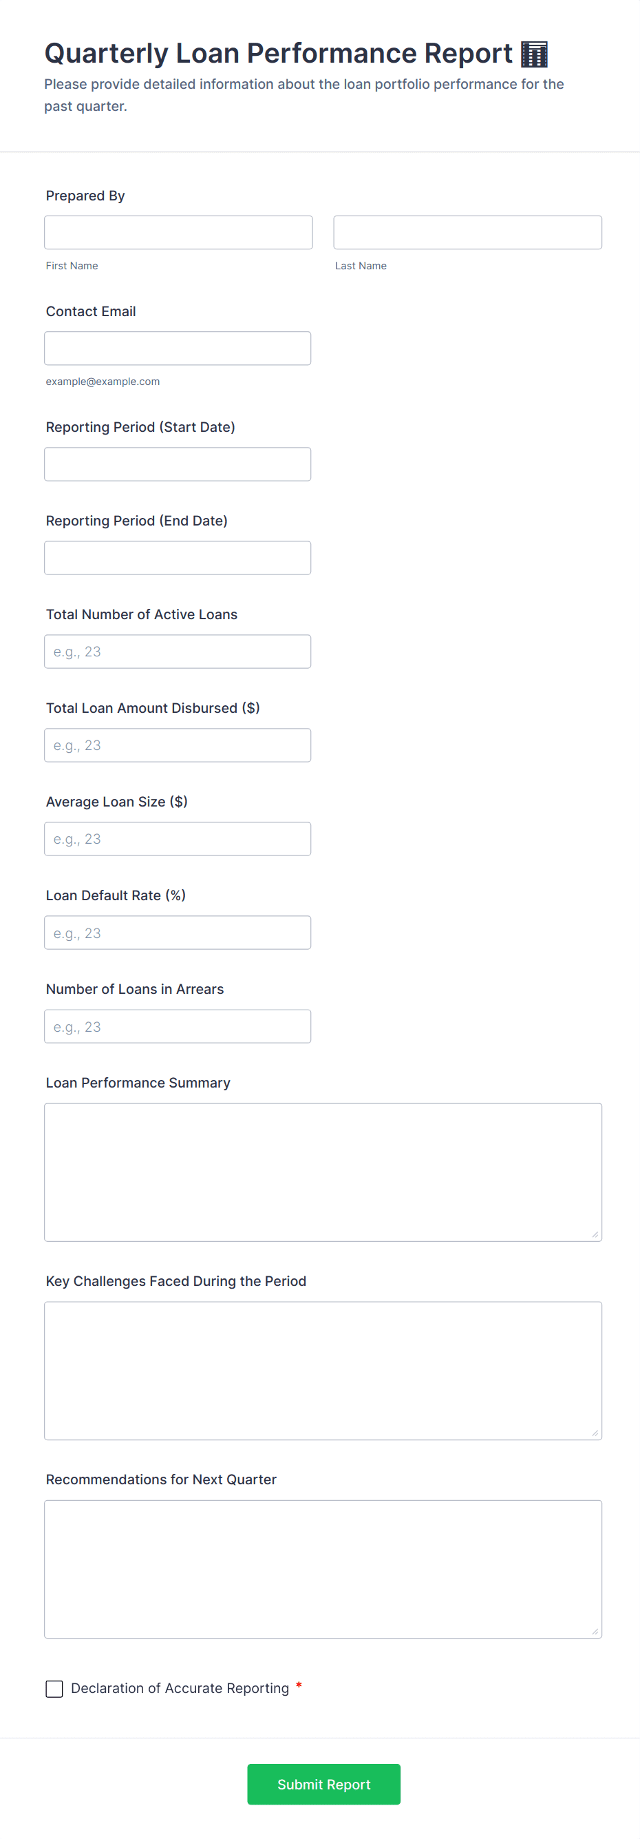Click the Total Loan Amount Disbursed field
This screenshot has height=1839, width=640.
[178, 745]
